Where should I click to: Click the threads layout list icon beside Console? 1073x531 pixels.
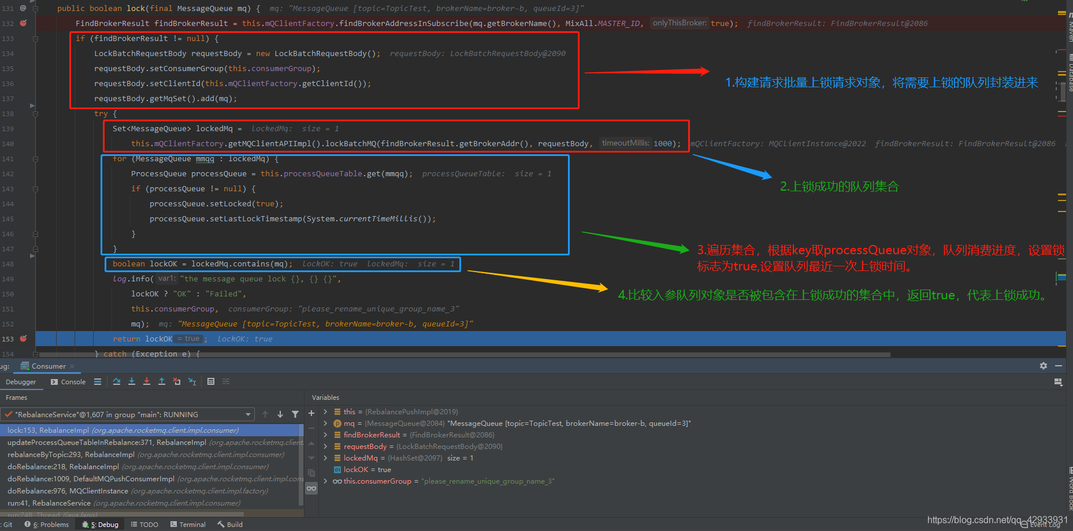click(x=98, y=381)
